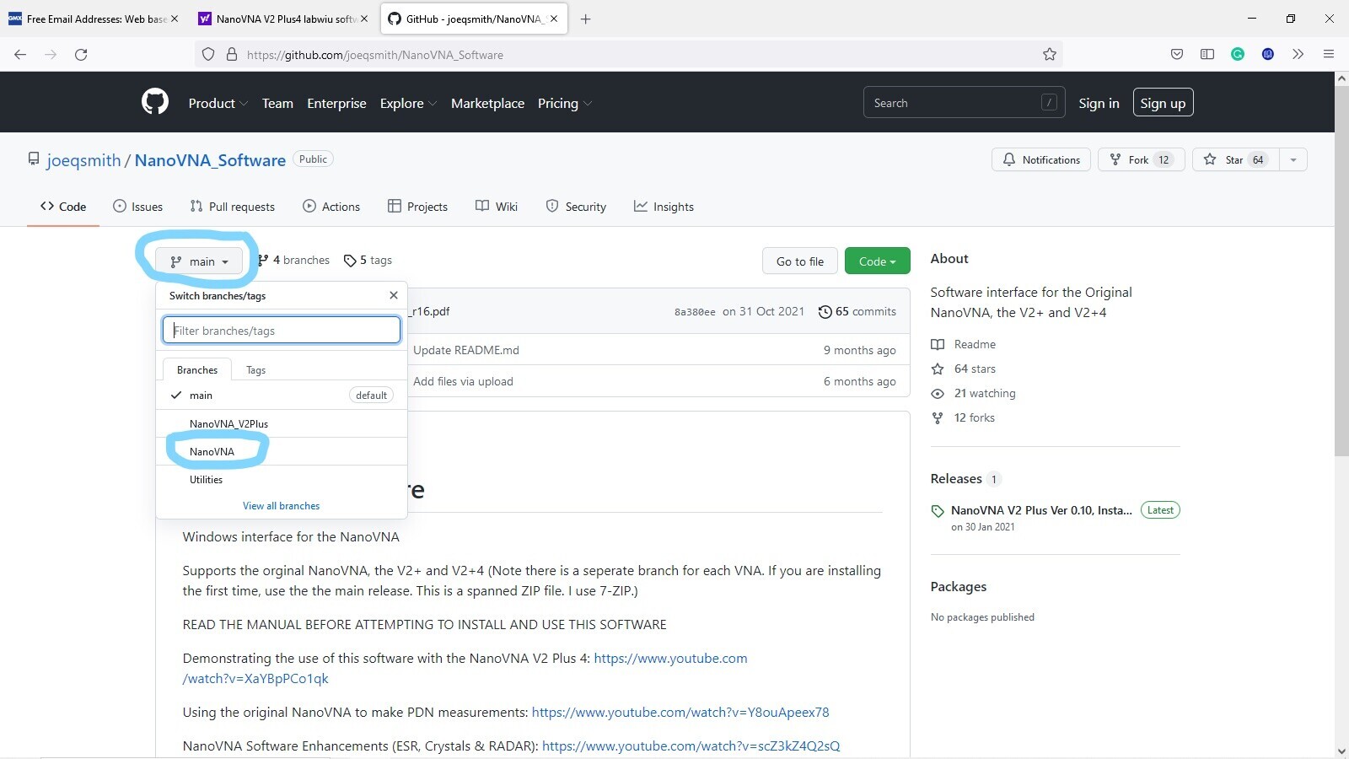Open the sidebar view icon in toolbar
Screen dimensions: 1349x759
(1207, 54)
